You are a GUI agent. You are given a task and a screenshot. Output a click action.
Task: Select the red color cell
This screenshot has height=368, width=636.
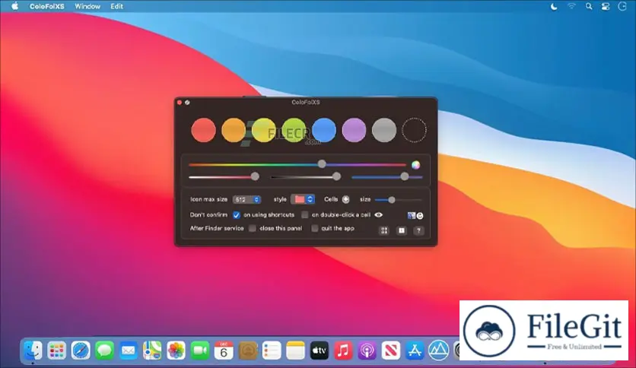tap(203, 130)
